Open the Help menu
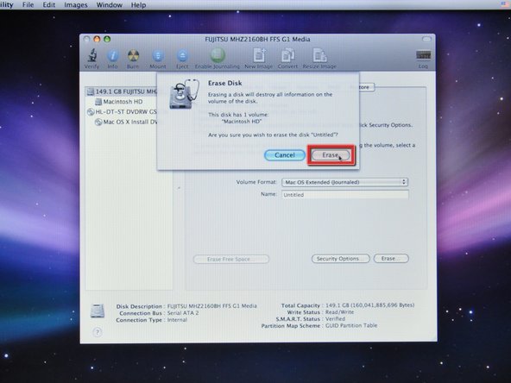 [138, 5]
